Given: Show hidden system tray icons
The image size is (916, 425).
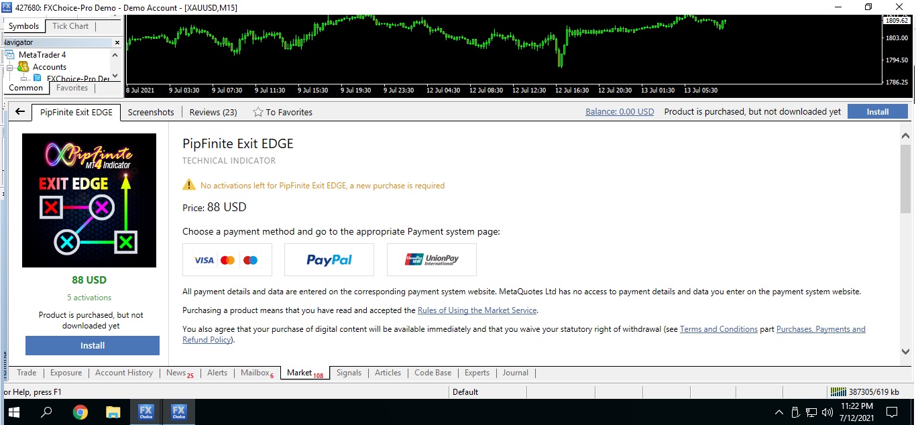Looking at the screenshot, I should [x=779, y=412].
